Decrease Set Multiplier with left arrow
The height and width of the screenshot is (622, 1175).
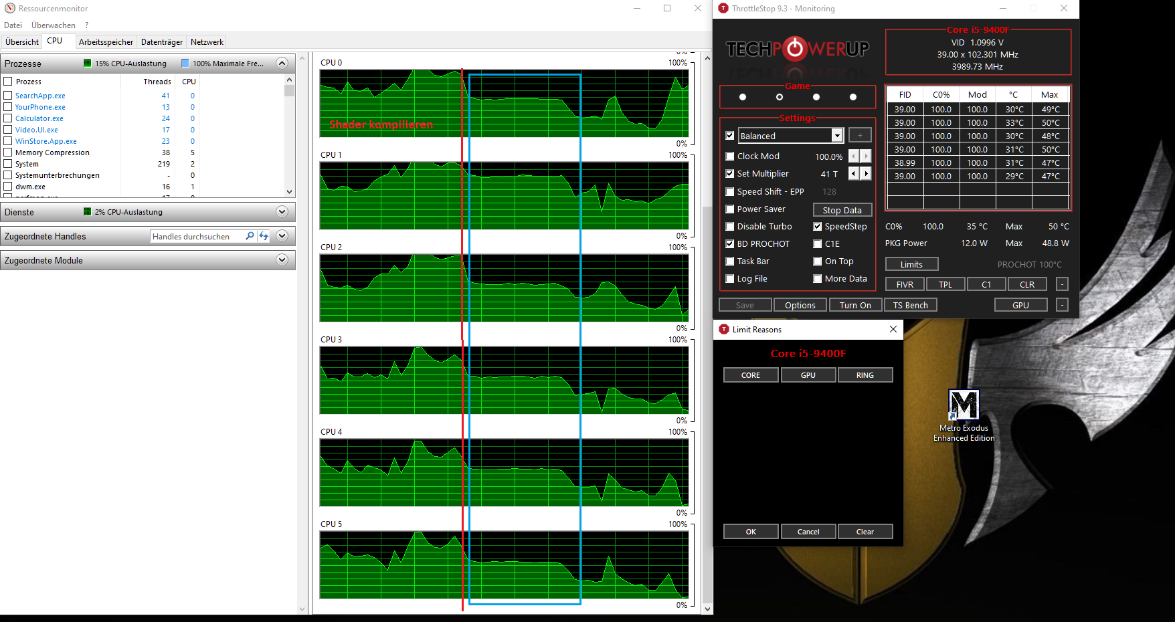(x=853, y=173)
